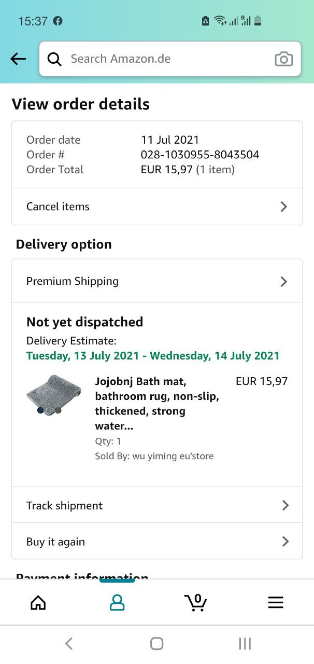This screenshot has width=314, height=664.
Task: Tap the search magnifier icon
Action: [x=54, y=59]
